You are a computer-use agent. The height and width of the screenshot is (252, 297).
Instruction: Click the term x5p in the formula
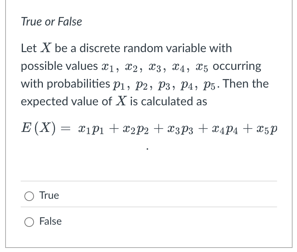coord(266,128)
